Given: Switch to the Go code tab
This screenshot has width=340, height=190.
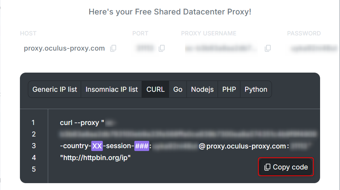Looking at the screenshot, I should pyautogui.click(x=178, y=89).
